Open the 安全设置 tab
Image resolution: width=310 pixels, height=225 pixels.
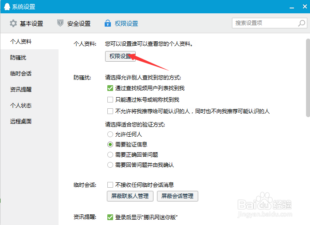74,24
